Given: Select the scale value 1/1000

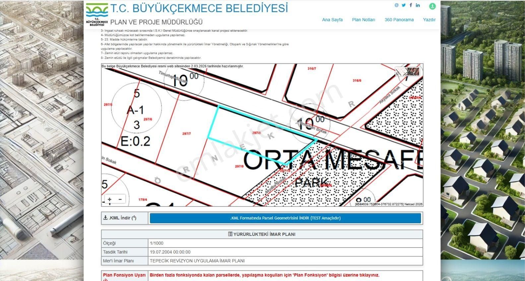Looking at the screenshot, I should pos(157,243).
